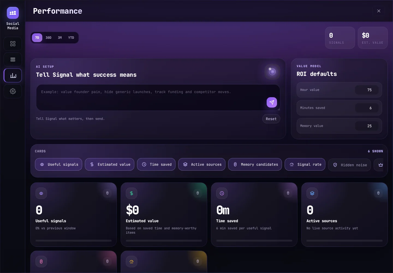The height and width of the screenshot is (273, 393).
Task: Click the clock icon on Time saved card
Action: pos(222,193)
